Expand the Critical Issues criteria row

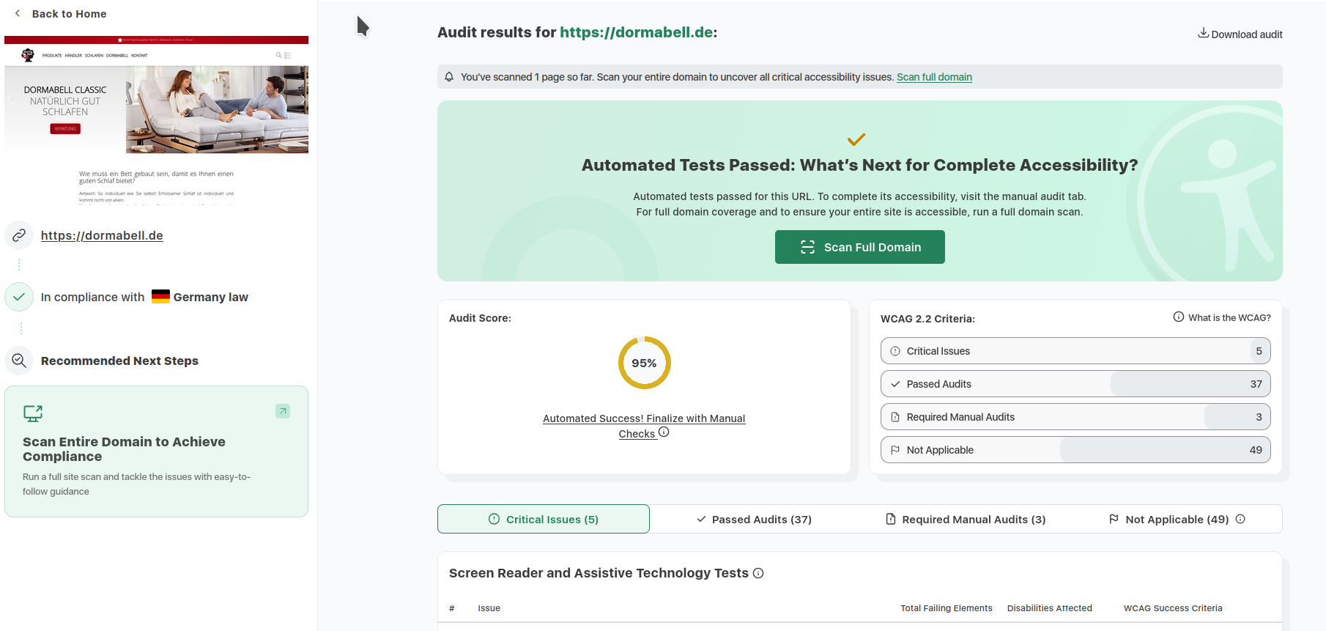coord(1075,351)
